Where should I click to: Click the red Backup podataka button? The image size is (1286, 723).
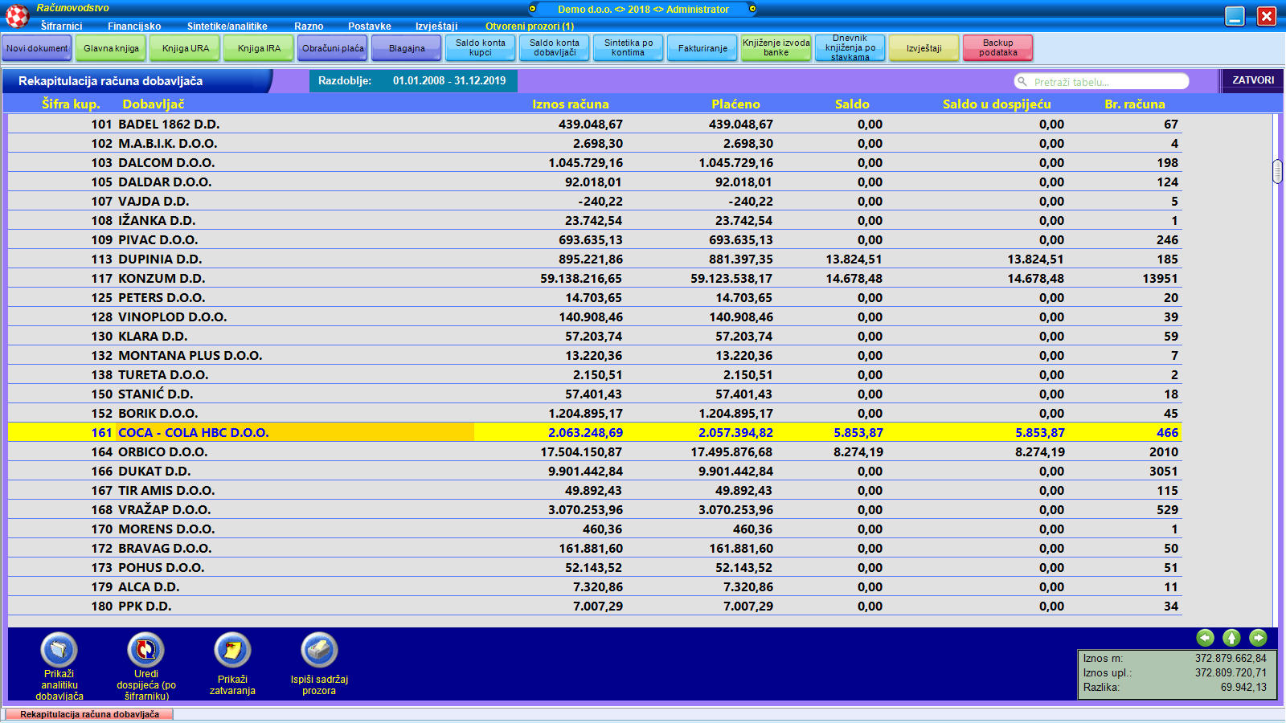point(997,48)
